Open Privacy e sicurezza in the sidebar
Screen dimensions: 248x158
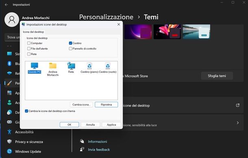(x=29, y=142)
